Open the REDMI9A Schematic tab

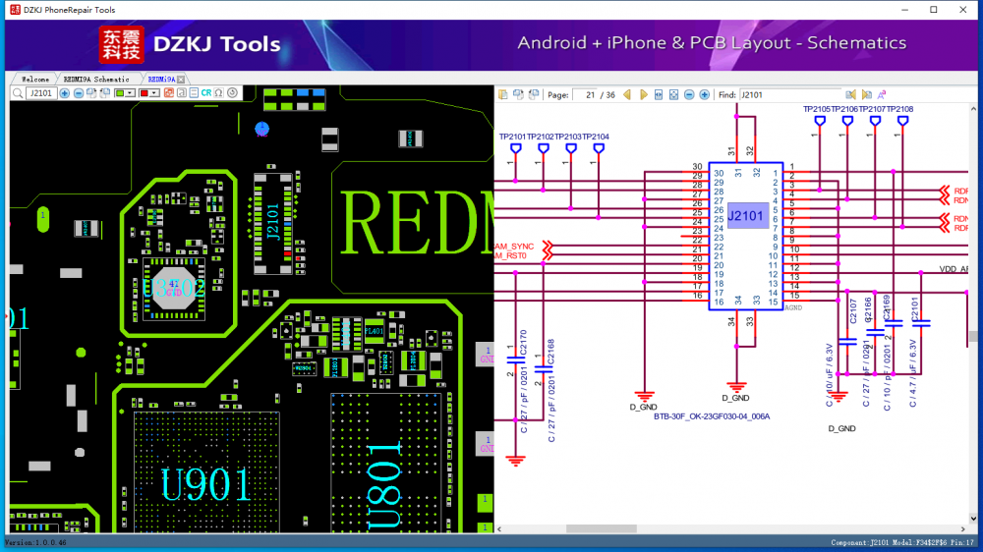pos(96,79)
